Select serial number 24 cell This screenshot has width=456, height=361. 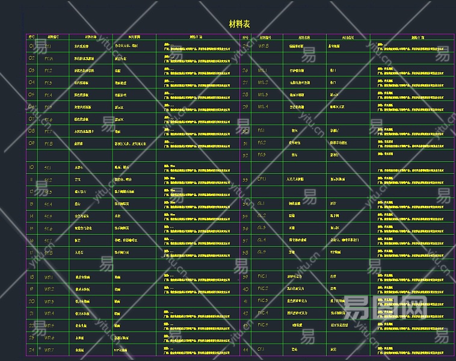[32, 350]
